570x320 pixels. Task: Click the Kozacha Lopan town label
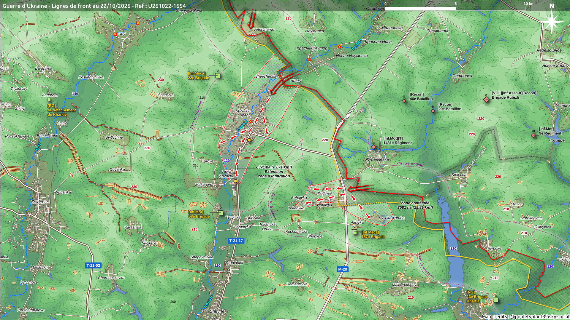[x=243, y=113]
